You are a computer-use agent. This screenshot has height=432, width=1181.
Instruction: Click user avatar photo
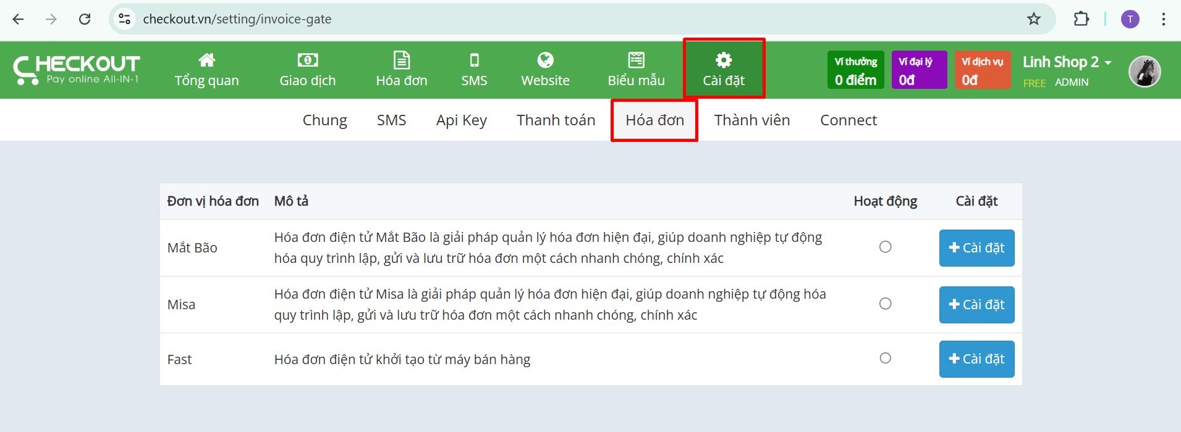click(x=1145, y=72)
